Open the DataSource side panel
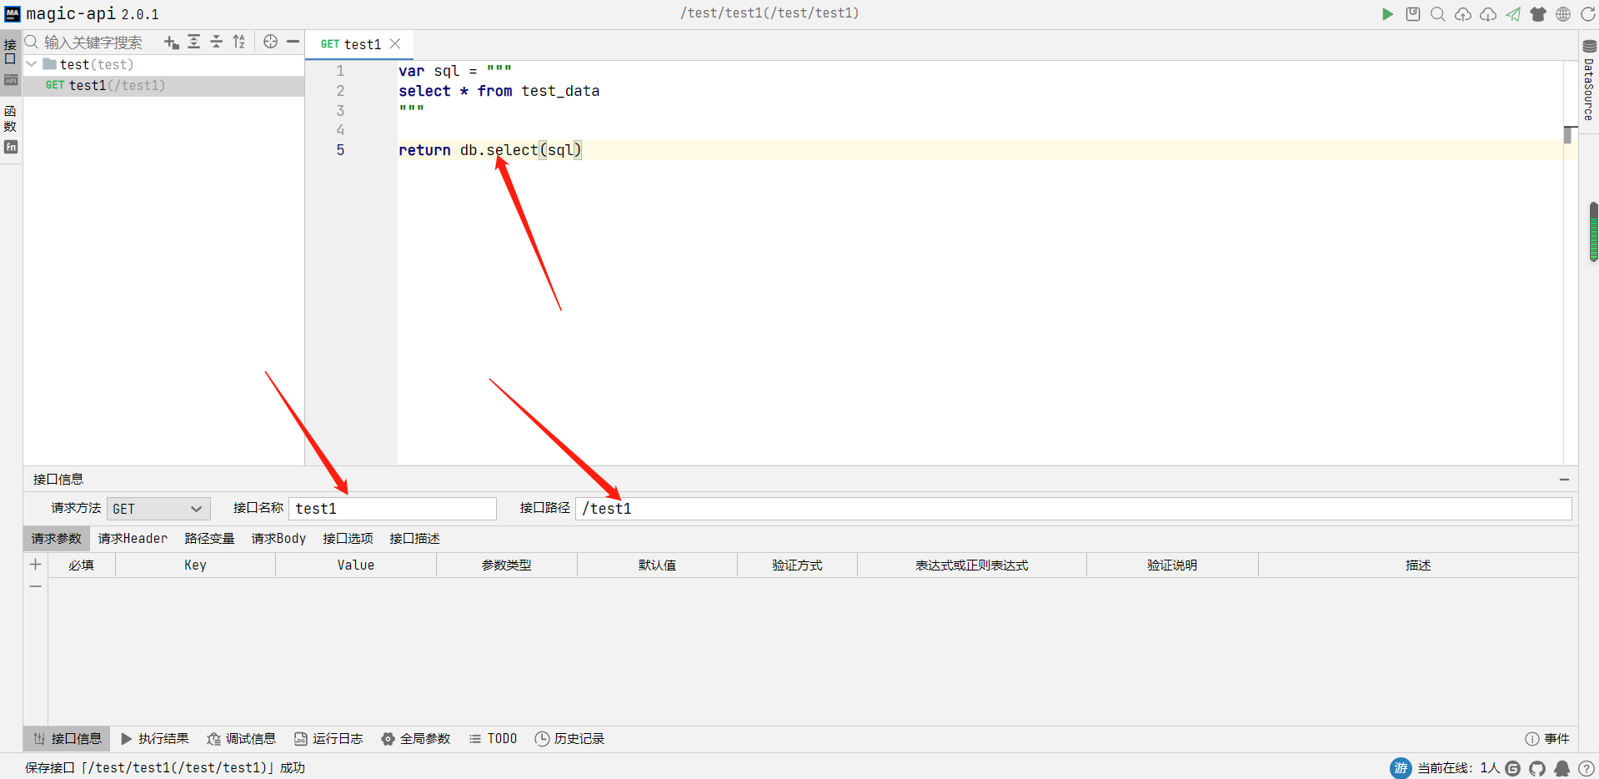This screenshot has height=779, width=1599. 1589,82
